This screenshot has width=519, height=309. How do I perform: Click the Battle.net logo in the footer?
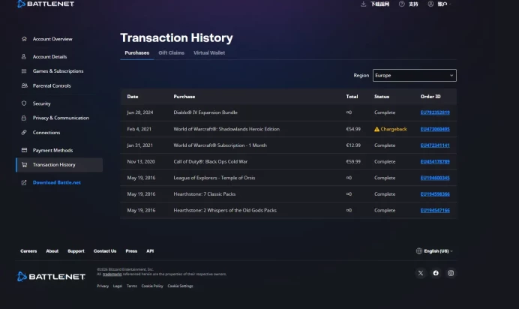(51, 277)
